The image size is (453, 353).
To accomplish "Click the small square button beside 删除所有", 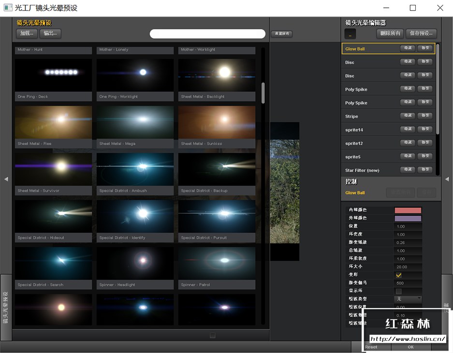I will coord(351,34).
